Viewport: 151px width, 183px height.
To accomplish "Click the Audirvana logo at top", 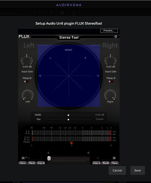I will pyautogui.click(x=69, y=5).
